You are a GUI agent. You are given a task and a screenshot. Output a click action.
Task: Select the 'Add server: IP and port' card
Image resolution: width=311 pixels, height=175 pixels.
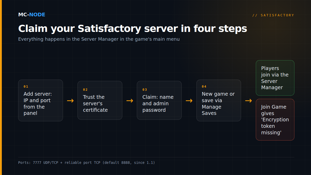(40, 100)
